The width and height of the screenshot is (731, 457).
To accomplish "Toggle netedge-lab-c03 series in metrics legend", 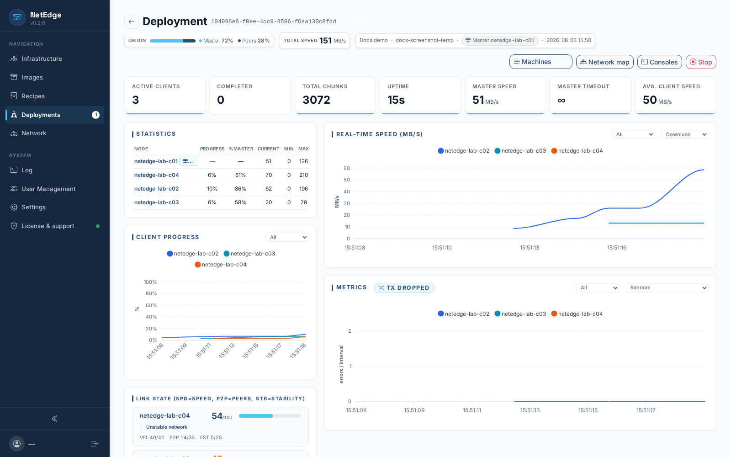I will (x=520, y=314).
